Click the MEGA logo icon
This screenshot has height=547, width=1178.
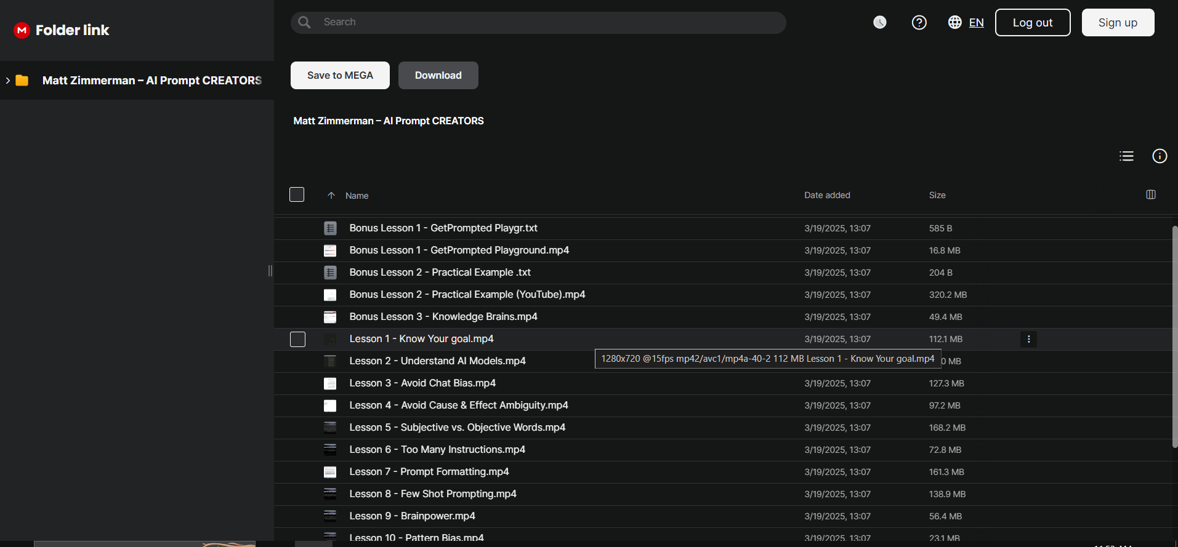click(x=22, y=30)
